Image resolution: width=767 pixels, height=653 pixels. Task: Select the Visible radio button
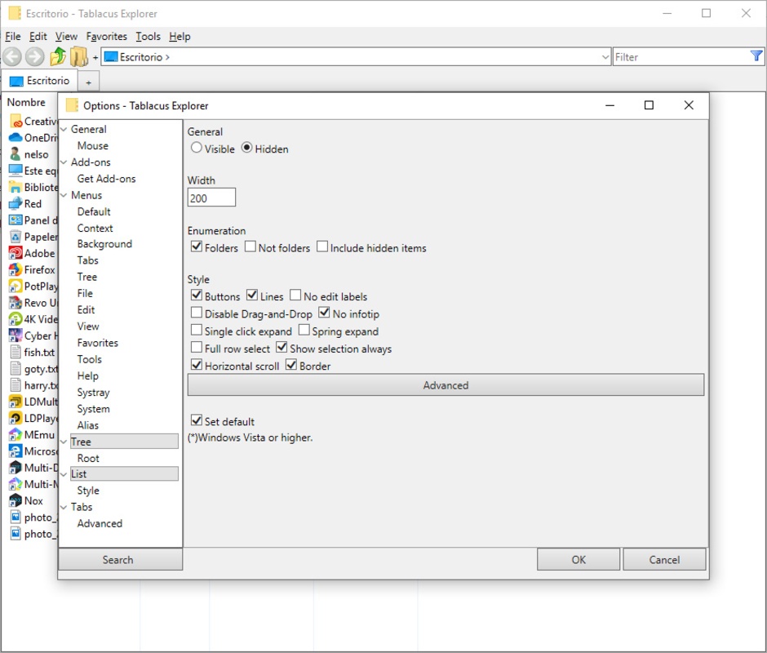[x=197, y=149]
